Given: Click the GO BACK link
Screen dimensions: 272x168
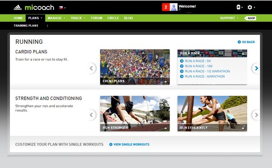Looking at the screenshot, I should coord(246,42).
